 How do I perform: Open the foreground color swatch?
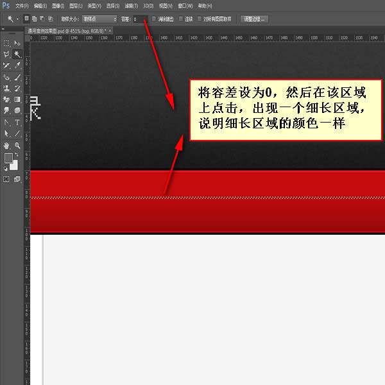[x=8, y=158]
